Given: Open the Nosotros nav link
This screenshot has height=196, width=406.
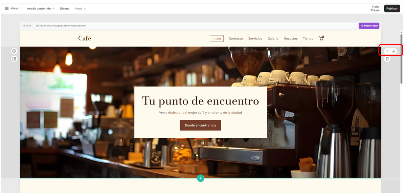Looking at the screenshot, I should pyautogui.click(x=291, y=38).
